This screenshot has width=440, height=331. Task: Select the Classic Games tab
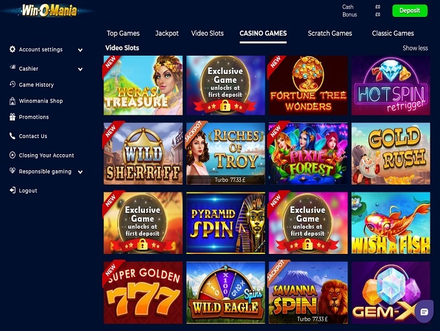coord(393,33)
